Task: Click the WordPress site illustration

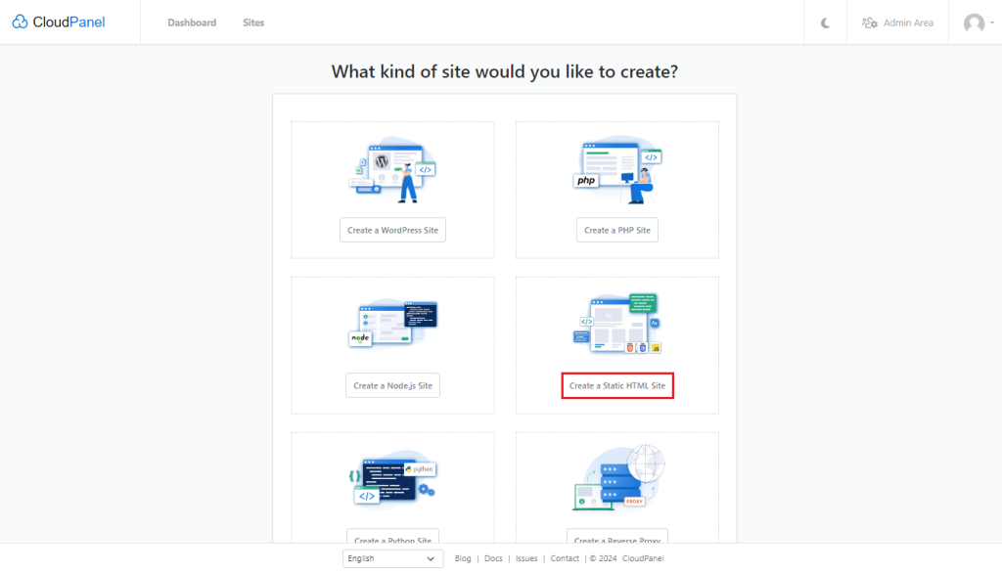Action: click(392, 170)
